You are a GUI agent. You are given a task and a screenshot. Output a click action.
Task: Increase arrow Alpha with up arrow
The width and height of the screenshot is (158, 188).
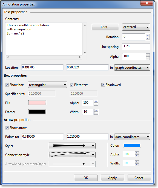coord(137,153)
